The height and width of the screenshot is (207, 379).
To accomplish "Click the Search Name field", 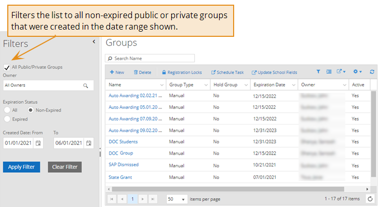I will point(150,58).
